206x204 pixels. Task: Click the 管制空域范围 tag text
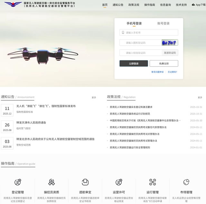tap(23, 145)
